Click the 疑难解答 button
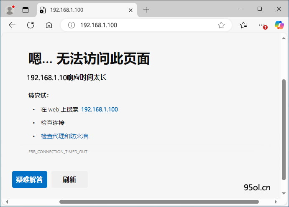Viewport: 289px width, 207px height. 30,179
